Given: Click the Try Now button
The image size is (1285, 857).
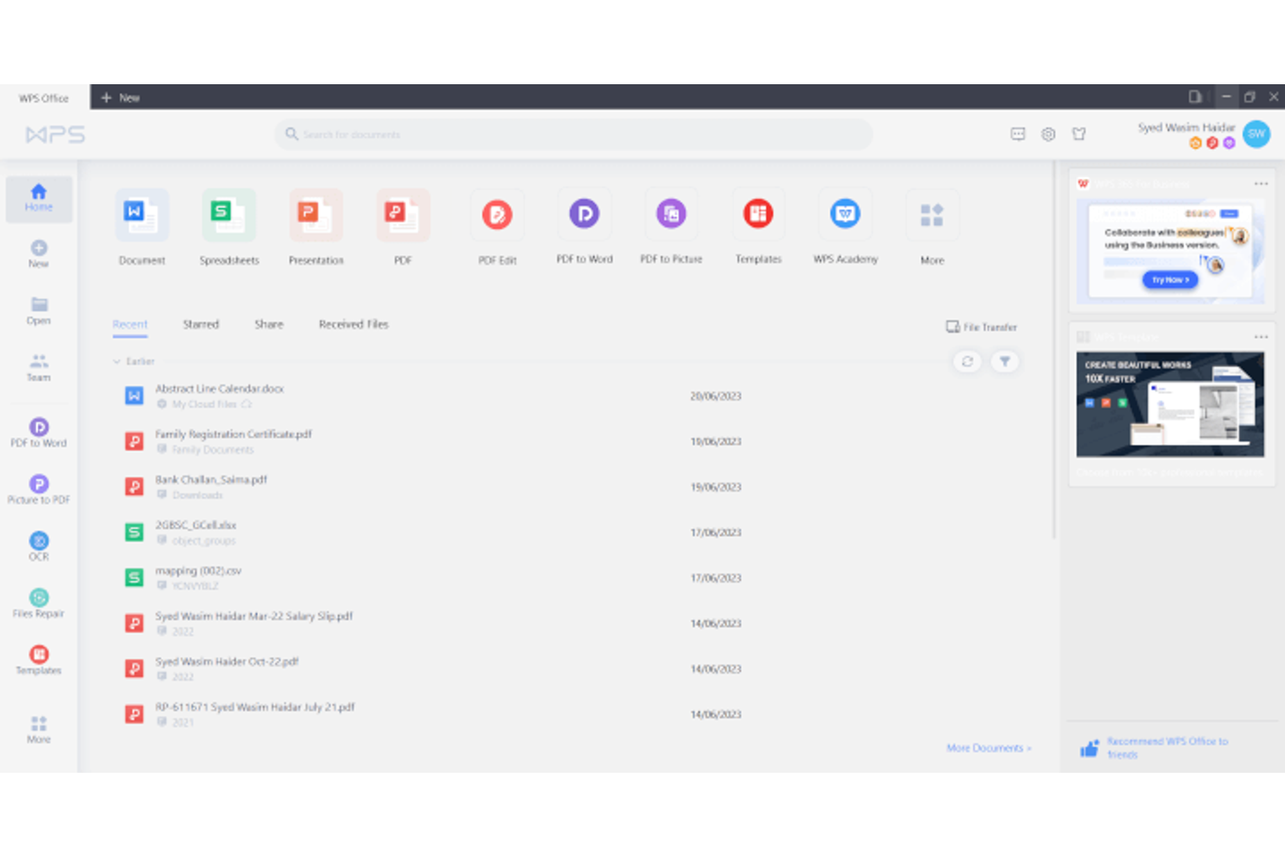Looking at the screenshot, I should click(1170, 280).
